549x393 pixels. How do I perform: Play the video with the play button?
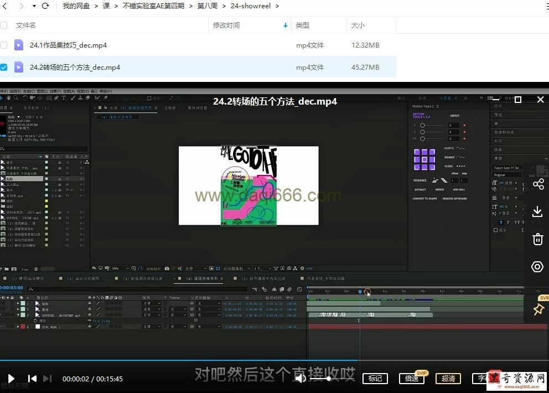(11, 379)
